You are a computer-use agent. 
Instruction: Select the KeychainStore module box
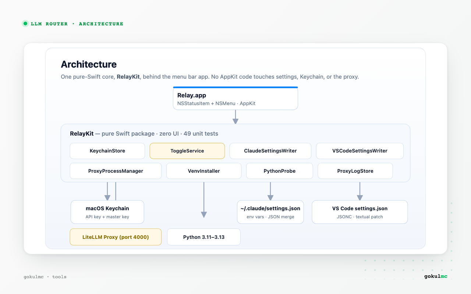107,151
